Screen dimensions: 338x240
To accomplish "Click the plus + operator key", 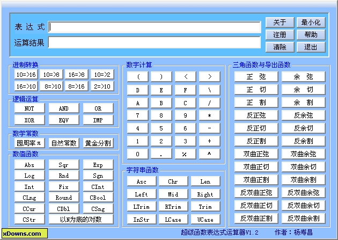I will coord(210,141).
